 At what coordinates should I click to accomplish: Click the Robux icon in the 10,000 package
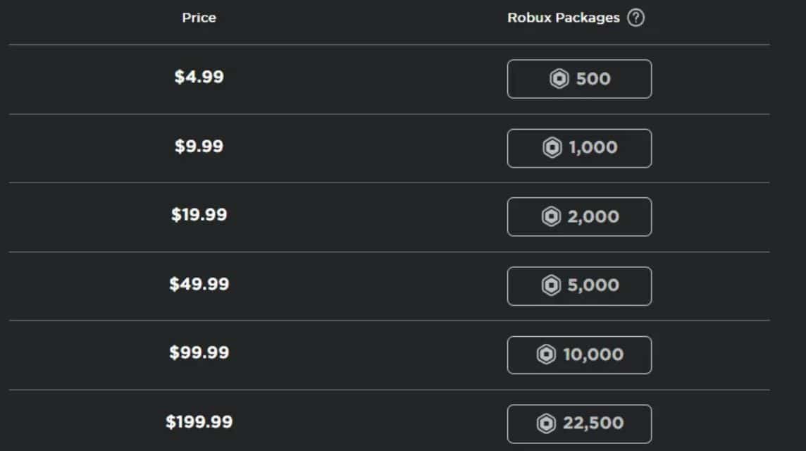544,354
